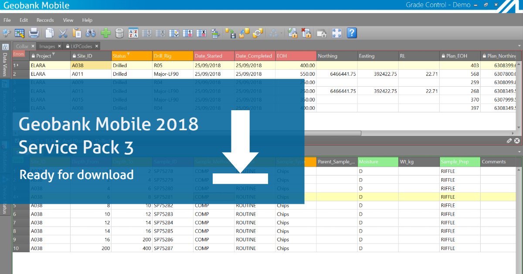
Task: Click the A-Z sort icon
Action: (x=133, y=33)
